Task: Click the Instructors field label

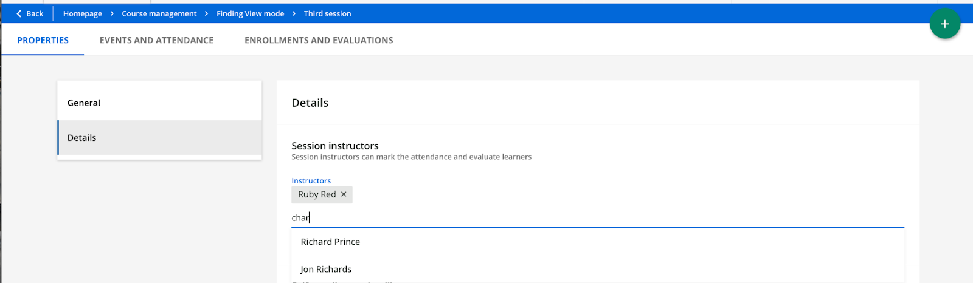Action: (x=311, y=180)
